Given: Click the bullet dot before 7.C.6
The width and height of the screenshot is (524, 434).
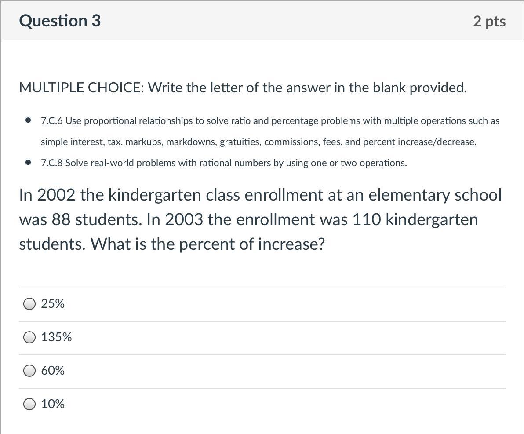Looking at the screenshot, I should [29, 120].
